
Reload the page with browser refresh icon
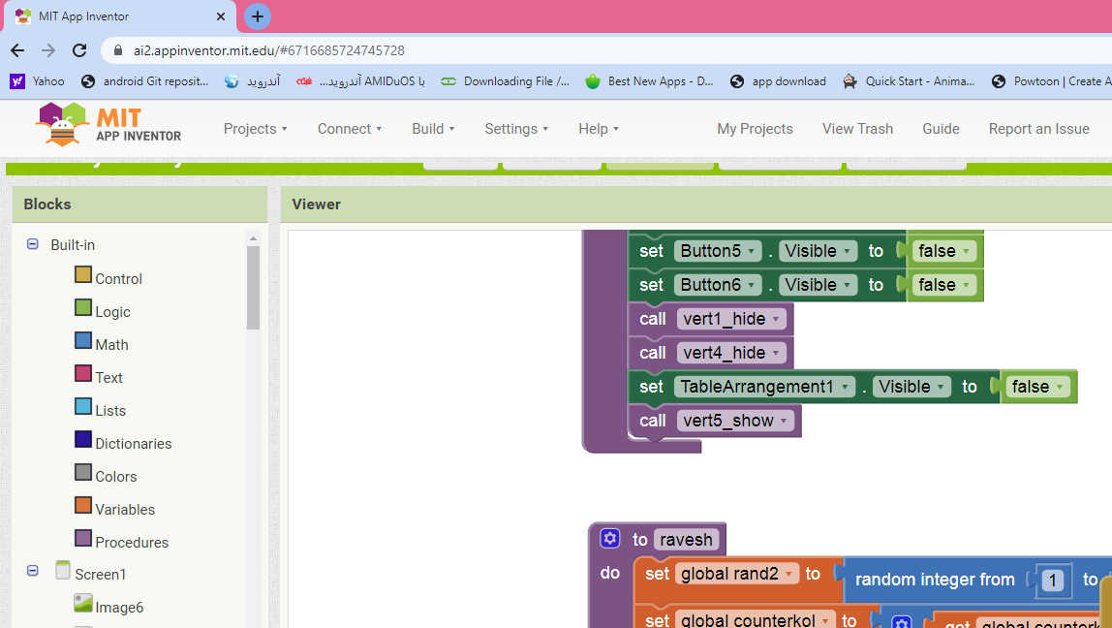(80, 50)
